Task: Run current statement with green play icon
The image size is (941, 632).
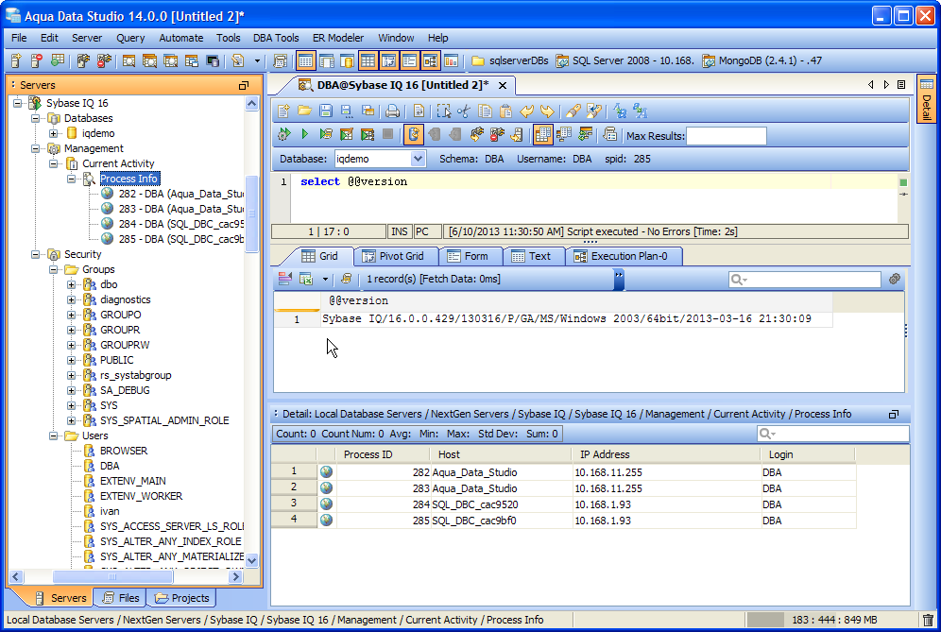Action: (304, 134)
